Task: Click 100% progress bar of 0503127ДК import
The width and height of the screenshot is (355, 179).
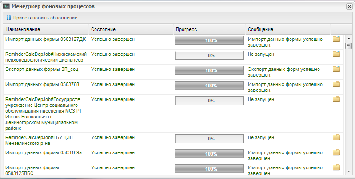Action: click(209, 40)
